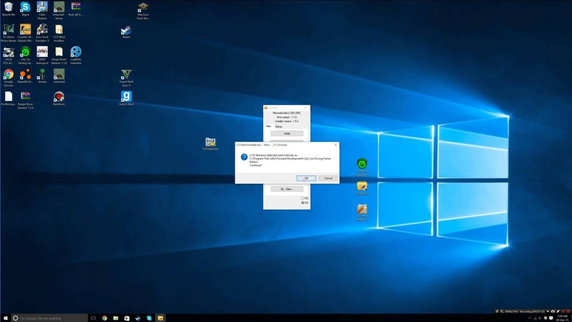Select the LogMeIn Hamachi desktop icon
Screen dimensions: 572x322
click(x=76, y=55)
